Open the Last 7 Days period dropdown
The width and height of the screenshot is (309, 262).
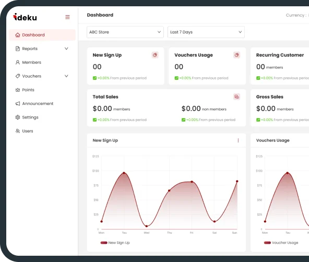(206, 32)
